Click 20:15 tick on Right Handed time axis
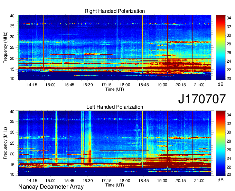Image resolution: width=235 pixels, height=191 pixels. tap(181, 85)
